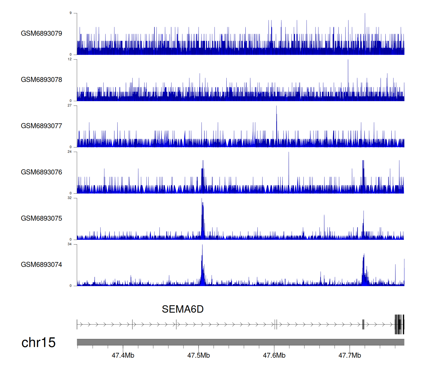Image resolution: width=426 pixels, height=375 pixels.
Task: Click the chr15 chromosome label
Action: (38, 343)
